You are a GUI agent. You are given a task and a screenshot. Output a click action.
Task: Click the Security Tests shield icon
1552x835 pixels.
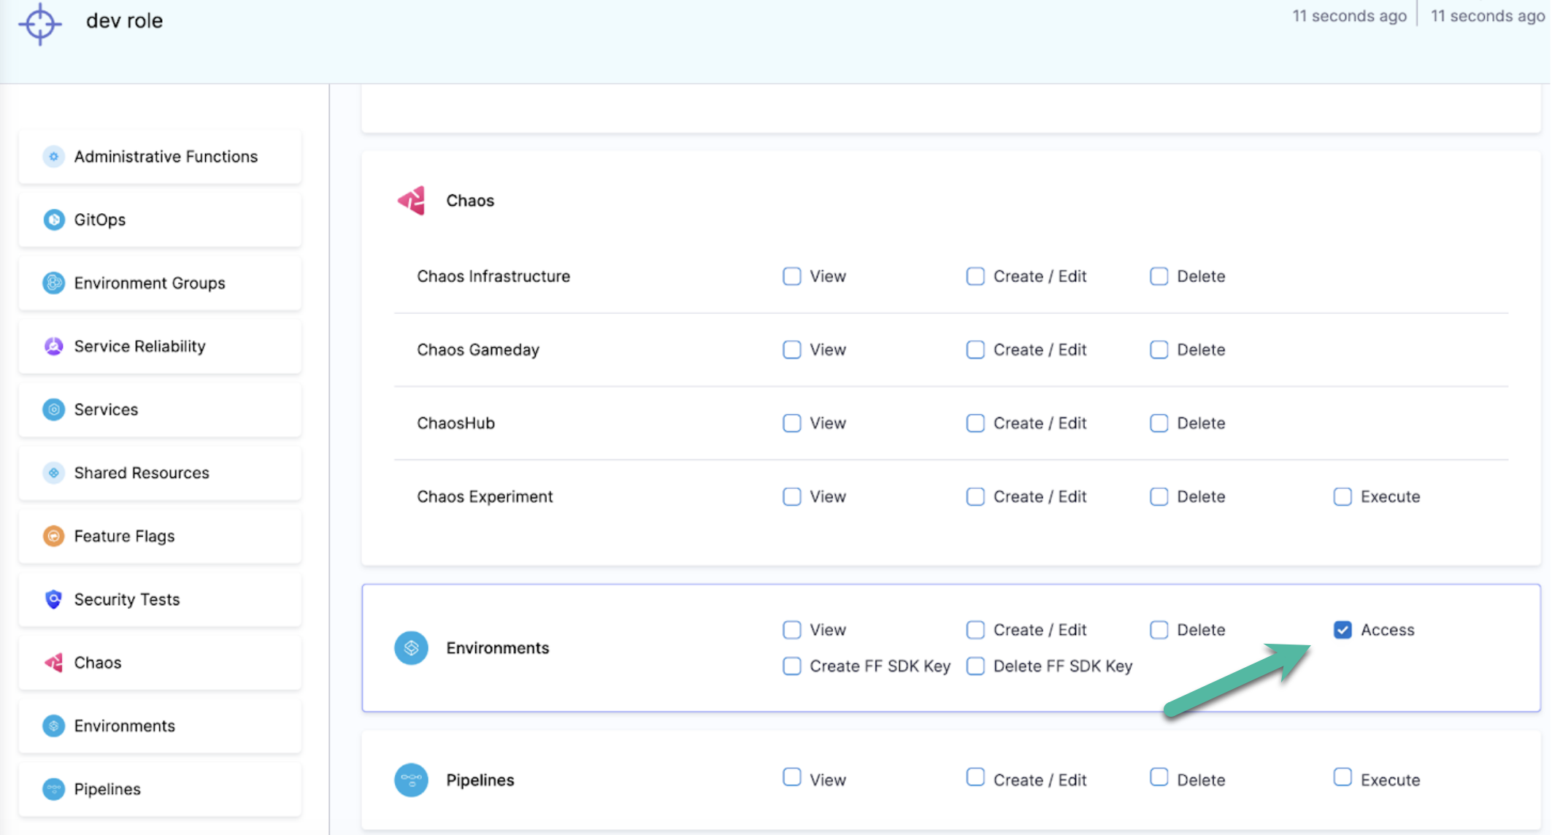(x=53, y=599)
